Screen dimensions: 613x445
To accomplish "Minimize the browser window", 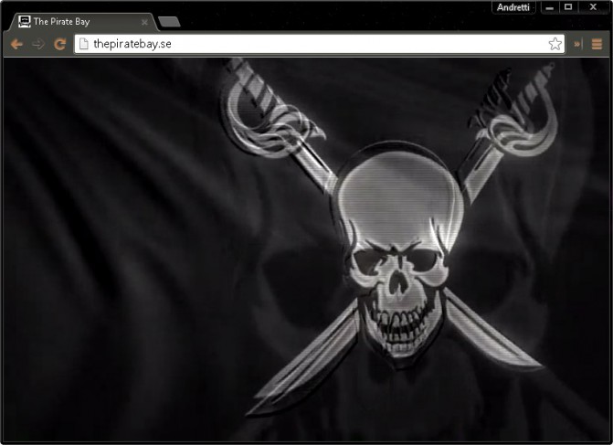I will 549,7.
